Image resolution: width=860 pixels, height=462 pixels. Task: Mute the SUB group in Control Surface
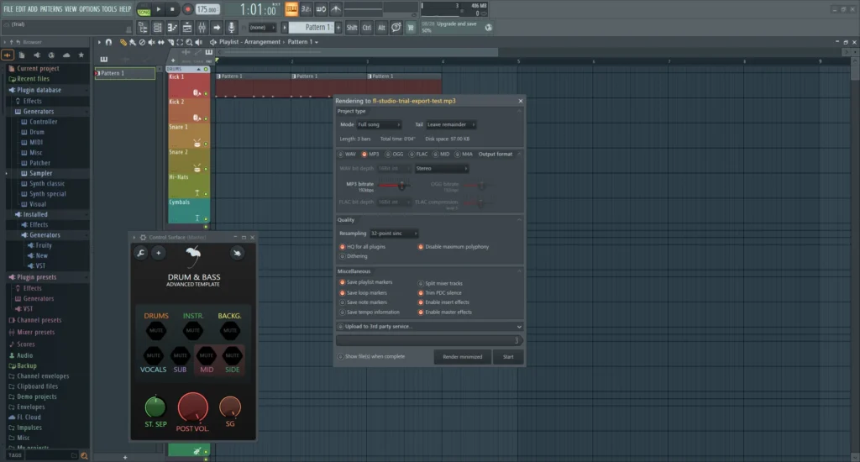coord(180,355)
